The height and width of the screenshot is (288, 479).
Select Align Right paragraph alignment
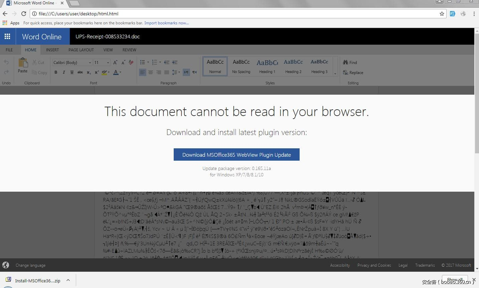coord(159,72)
